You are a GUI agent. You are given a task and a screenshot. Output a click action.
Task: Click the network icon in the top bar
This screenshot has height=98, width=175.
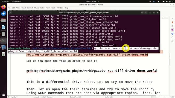click(x=164, y=2)
